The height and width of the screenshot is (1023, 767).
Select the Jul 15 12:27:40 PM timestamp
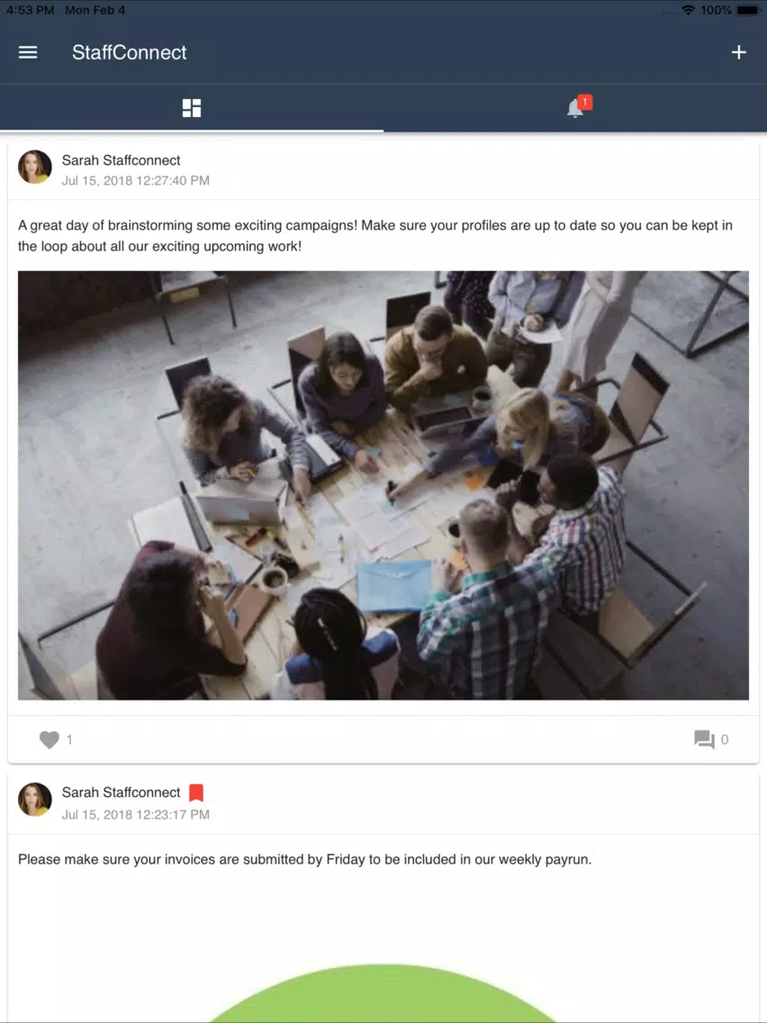(x=136, y=181)
